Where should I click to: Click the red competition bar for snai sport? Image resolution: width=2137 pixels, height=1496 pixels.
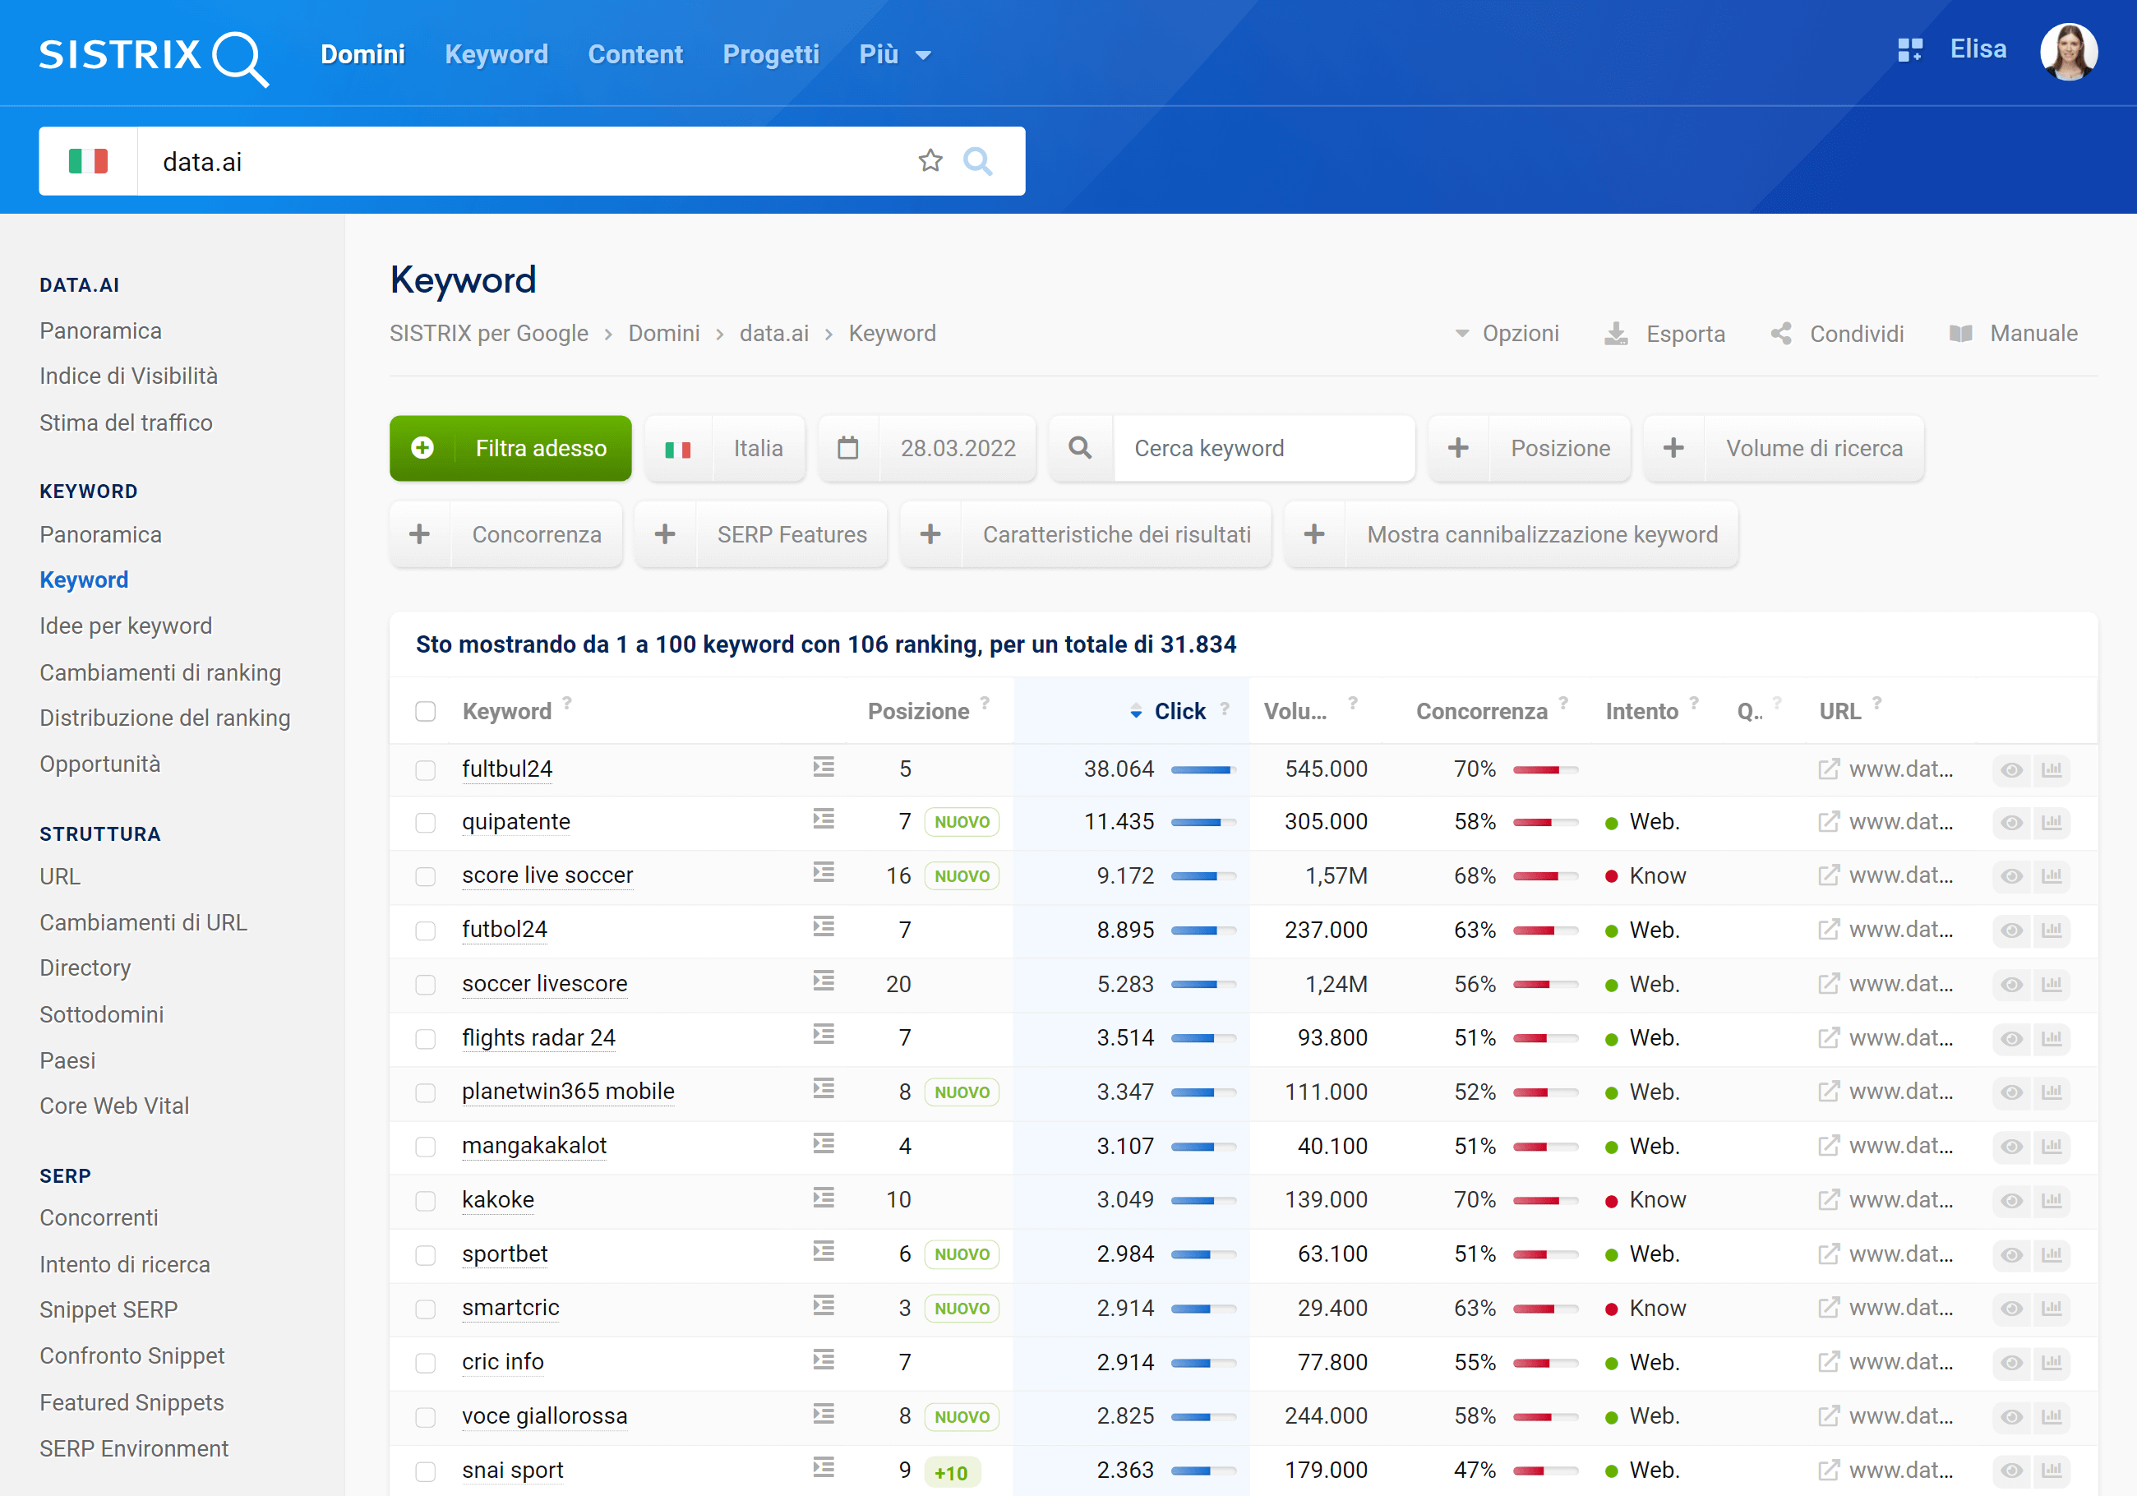pyautogui.click(x=1546, y=1470)
